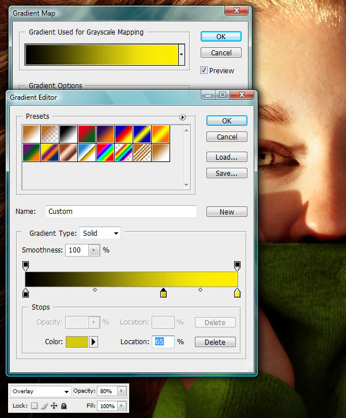Screen dimensions: 346x418
Task: Maximize the Gradient Editor window
Action: click(x=223, y=95)
